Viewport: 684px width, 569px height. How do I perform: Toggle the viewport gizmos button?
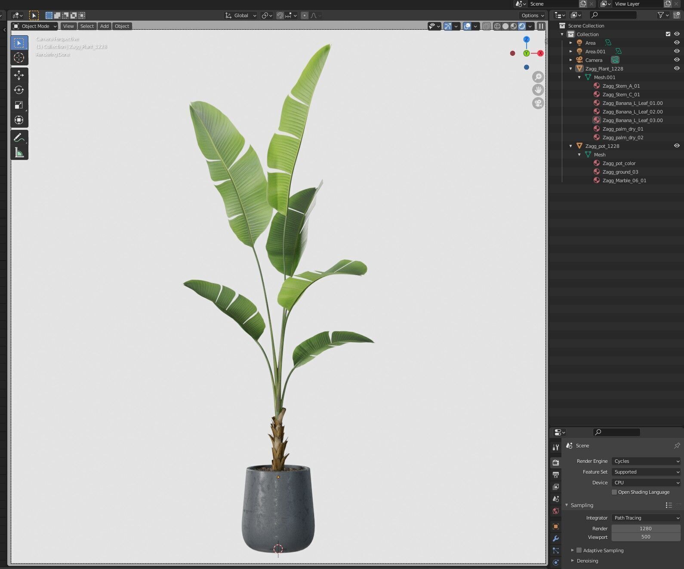point(448,26)
